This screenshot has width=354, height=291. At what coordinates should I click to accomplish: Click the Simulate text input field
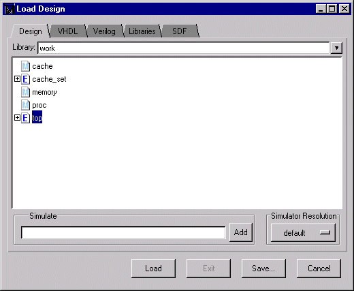pyautogui.click(x=123, y=232)
